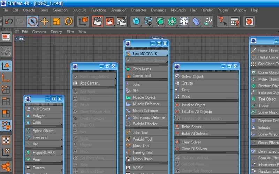Click Initialize All Objects

click(206, 112)
